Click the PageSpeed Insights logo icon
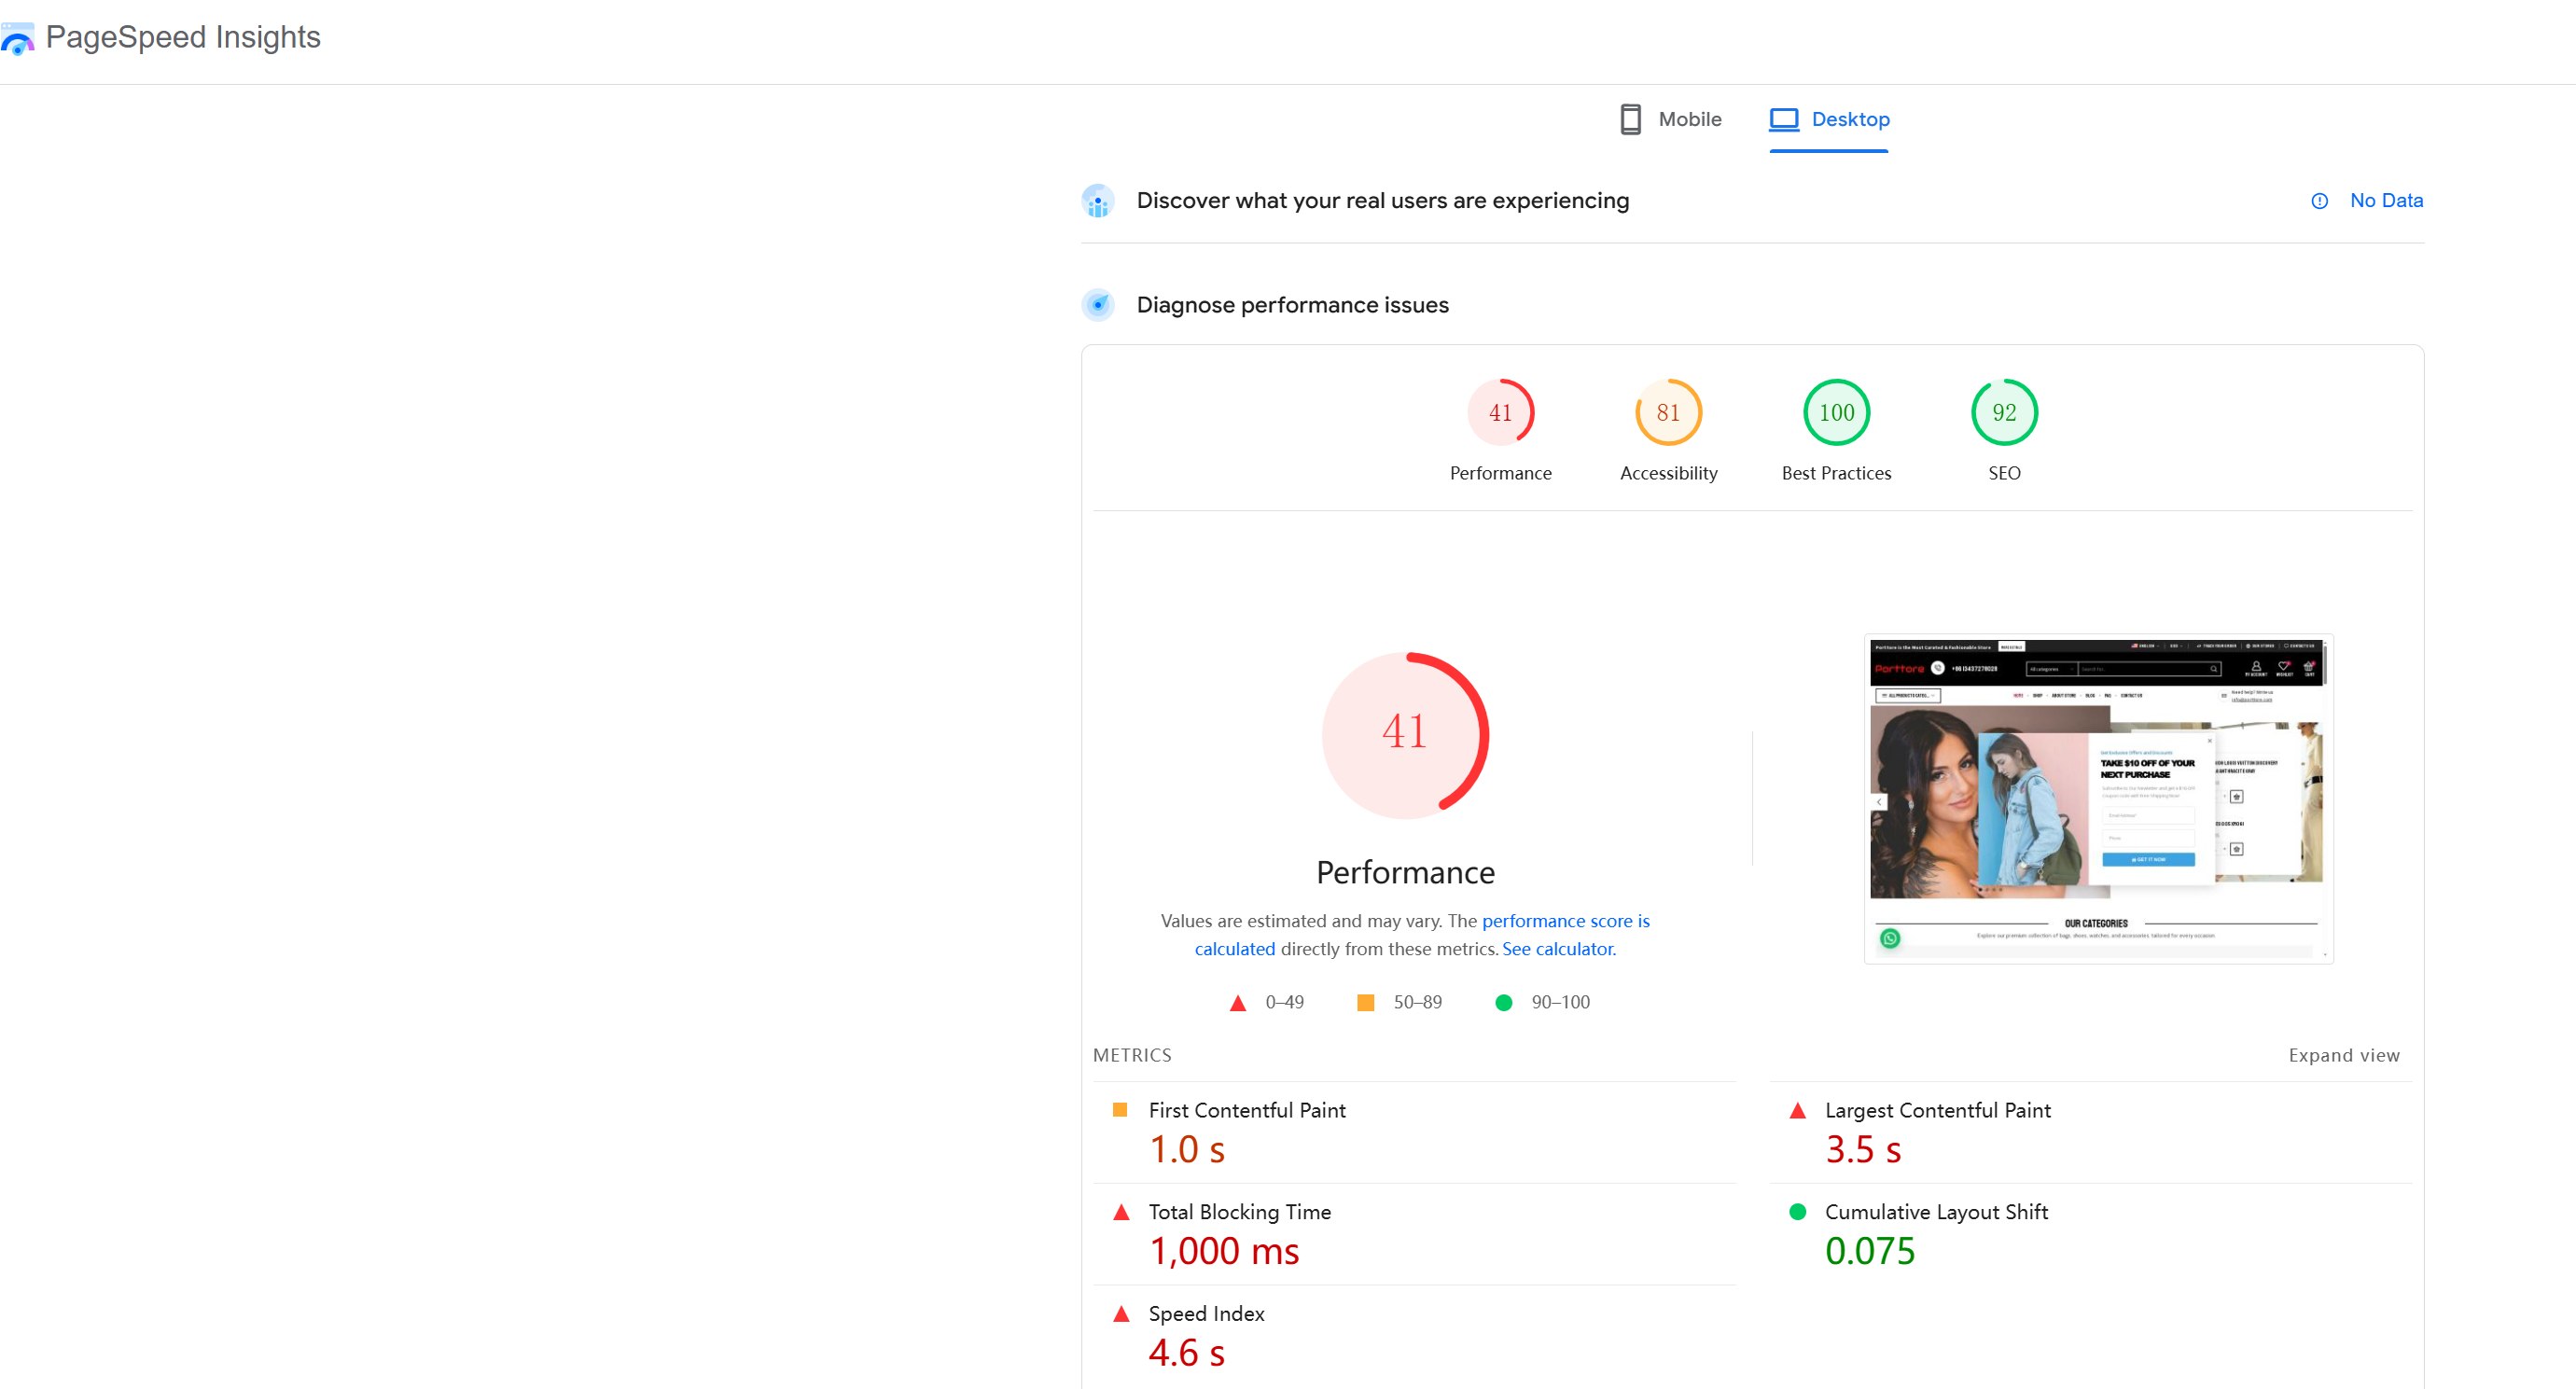This screenshot has height=1389, width=2576. click(x=17, y=39)
